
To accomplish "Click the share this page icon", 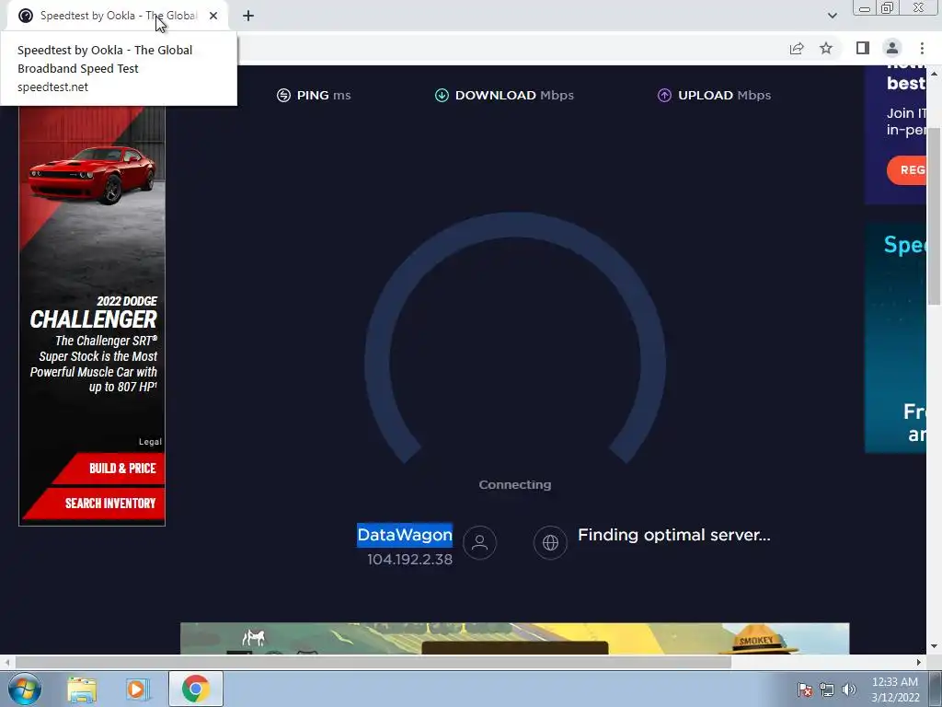I will [797, 48].
